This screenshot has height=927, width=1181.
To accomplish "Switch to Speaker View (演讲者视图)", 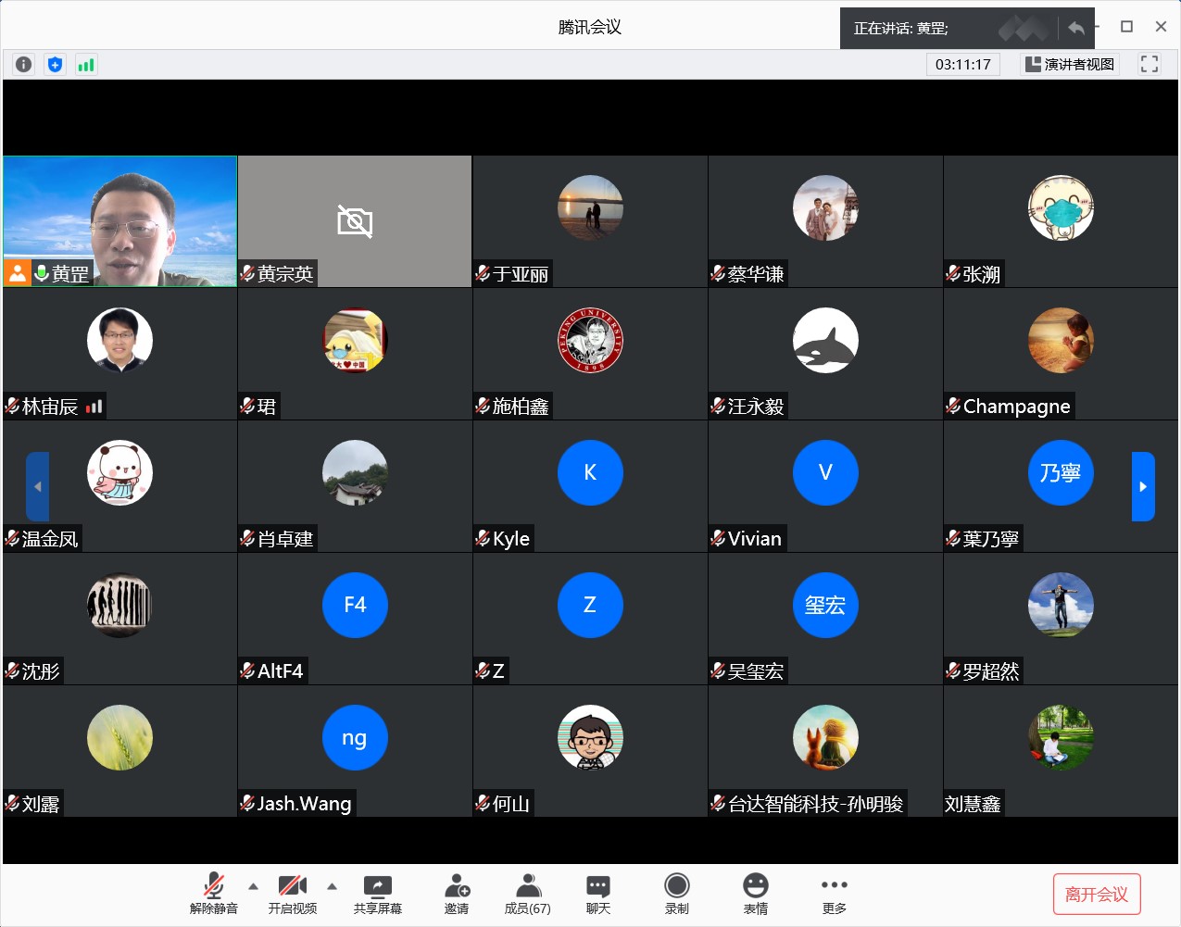I will [1070, 64].
